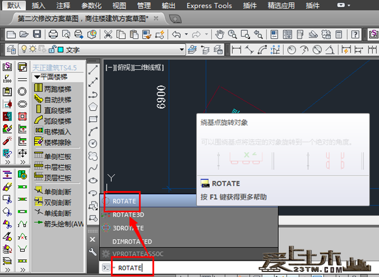The height and width of the screenshot is (277, 379).
Task: Select 两跑楼梯 in Tianzheng menu
Action: tap(53, 88)
